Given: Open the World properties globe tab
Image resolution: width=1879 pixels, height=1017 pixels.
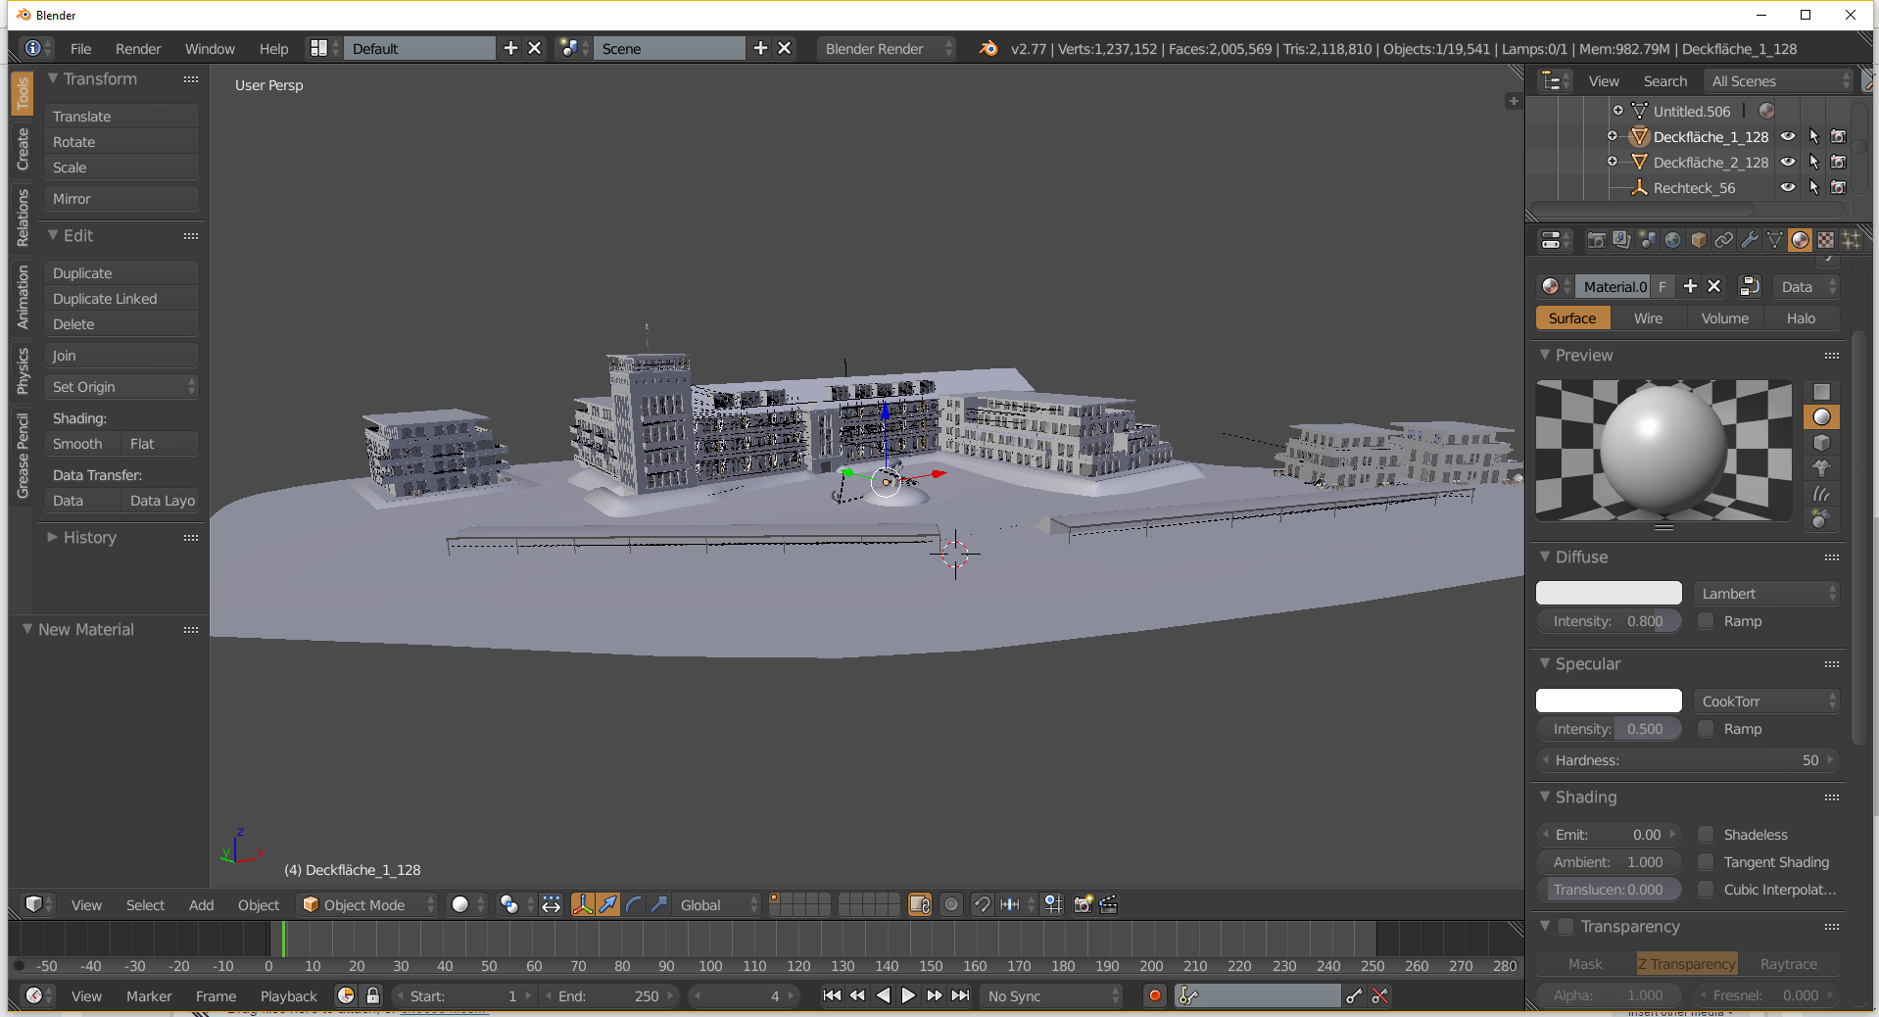Looking at the screenshot, I should tap(1672, 240).
